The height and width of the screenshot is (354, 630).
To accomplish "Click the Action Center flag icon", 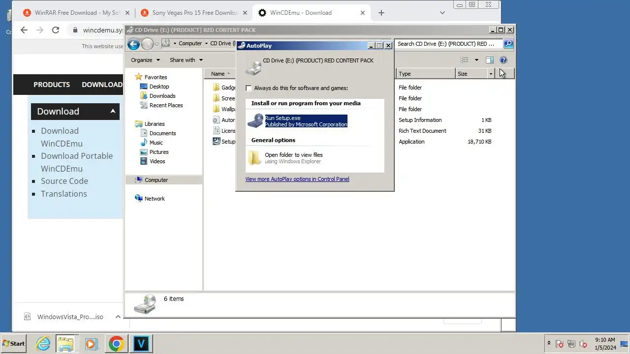I will [x=560, y=344].
